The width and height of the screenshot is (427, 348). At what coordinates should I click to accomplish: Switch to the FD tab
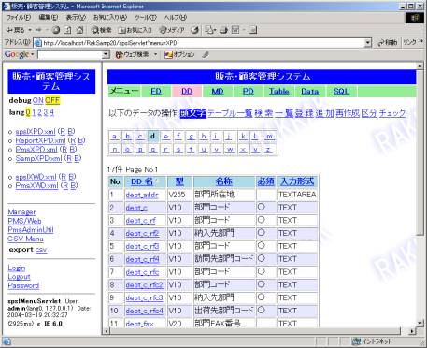(156, 92)
